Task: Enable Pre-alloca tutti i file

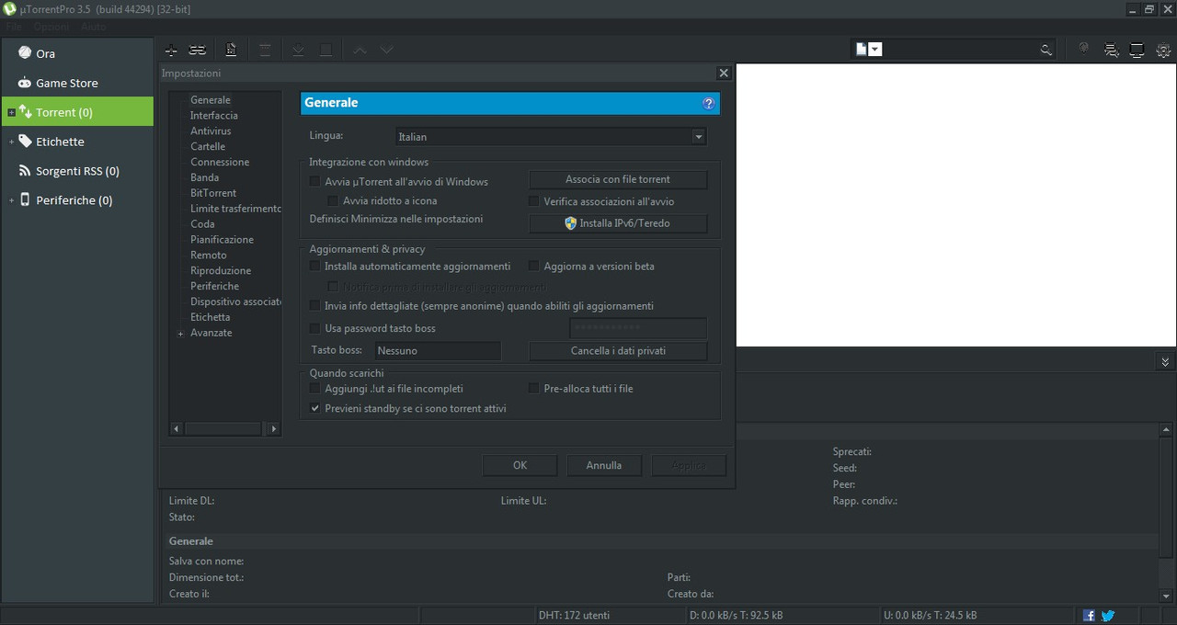Action: click(x=533, y=389)
